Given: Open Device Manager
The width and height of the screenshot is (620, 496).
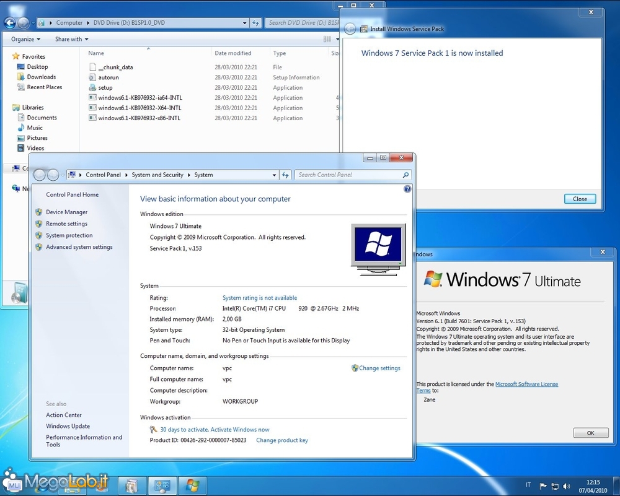Looking at the screenshot, I should [x=66, y=212].
